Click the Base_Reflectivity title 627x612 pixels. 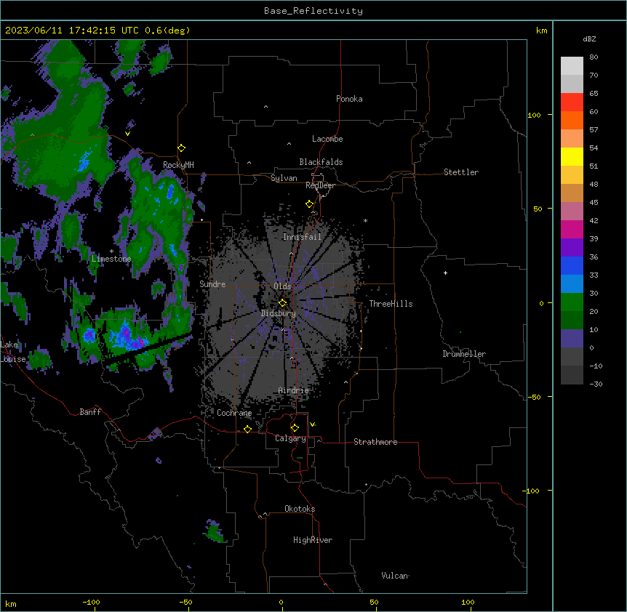(x=313, y=11)
